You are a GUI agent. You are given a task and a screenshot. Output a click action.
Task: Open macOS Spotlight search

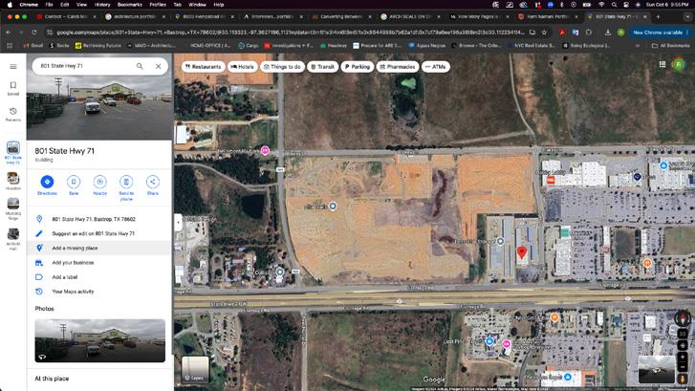click(x=614, y=5)
